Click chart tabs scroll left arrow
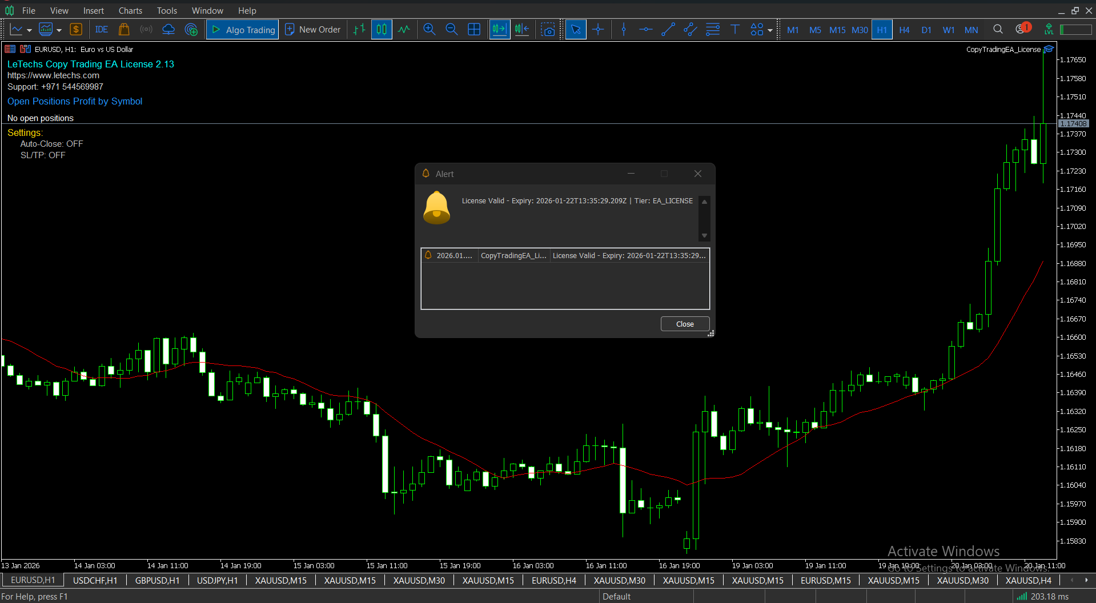This screenshot has width=1096, height=603. point(1071,580)
